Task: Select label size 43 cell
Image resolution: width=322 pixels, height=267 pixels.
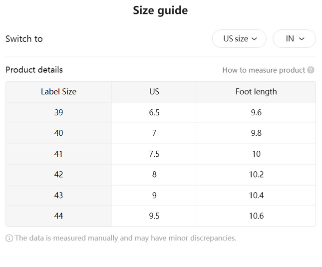Action: point(58,195)
